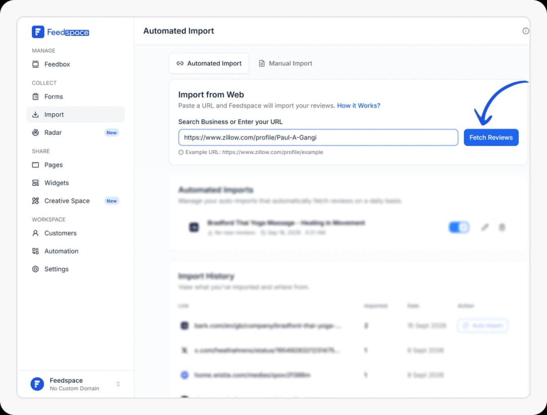
Task: Click the Automation icon
Action: [35, 251]
